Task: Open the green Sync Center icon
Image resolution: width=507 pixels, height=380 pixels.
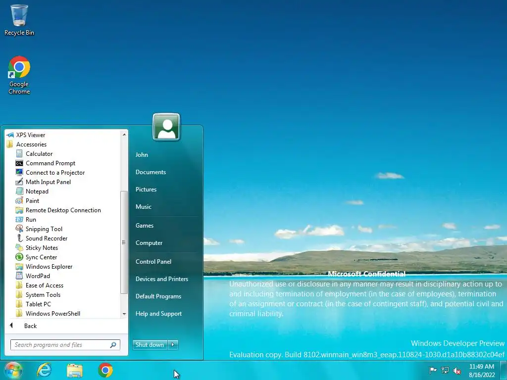Action: [x=19, y=257]
